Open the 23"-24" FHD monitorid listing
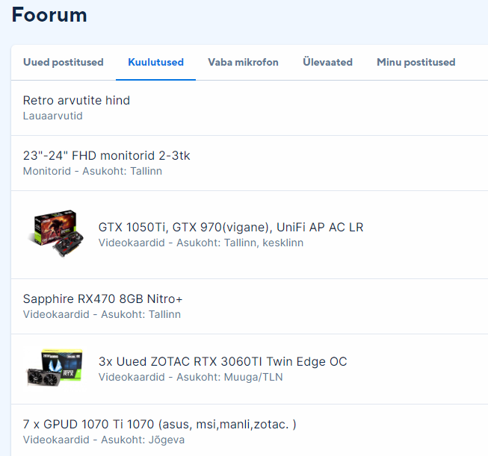Viewport: 488px width, 456px height. point(106,155)
